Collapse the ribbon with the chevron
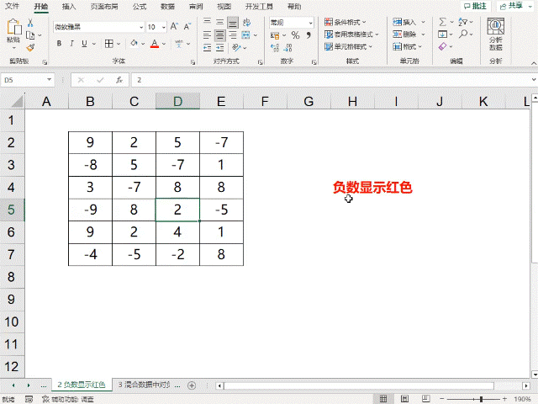538x404 pixels. [x=534, y=63]
